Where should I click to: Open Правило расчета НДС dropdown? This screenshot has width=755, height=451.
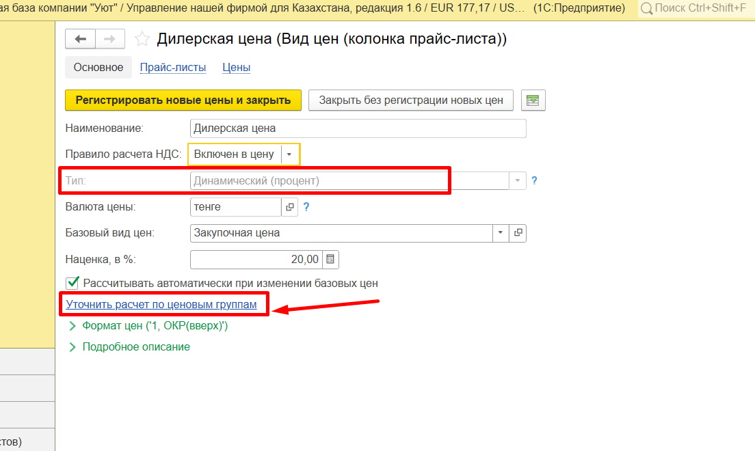pos(289,154)
